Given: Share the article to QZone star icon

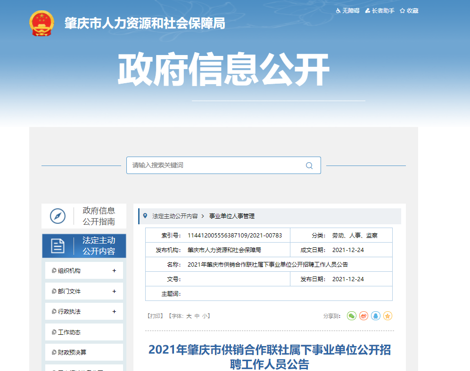Looking at the screenshot, I should (x=388, y=316).
